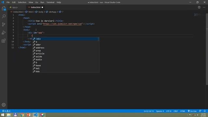208x117 pixels.
Task: Click the errors and warnings status indicator
Action: pyautogui.click(x=6, y=111)
